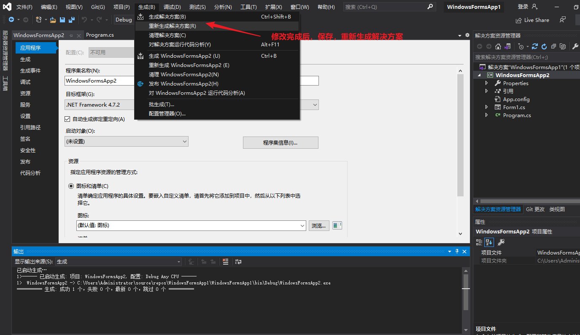This screenshot has height=335, width=580.
Task: Click the property pages wrench icon
Action: point(501,242)
